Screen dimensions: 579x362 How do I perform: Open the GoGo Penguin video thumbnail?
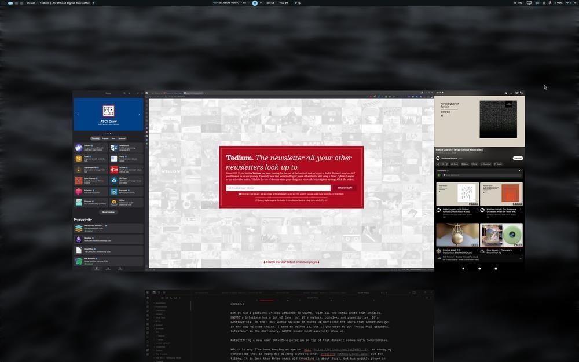[x=457, y=194]
